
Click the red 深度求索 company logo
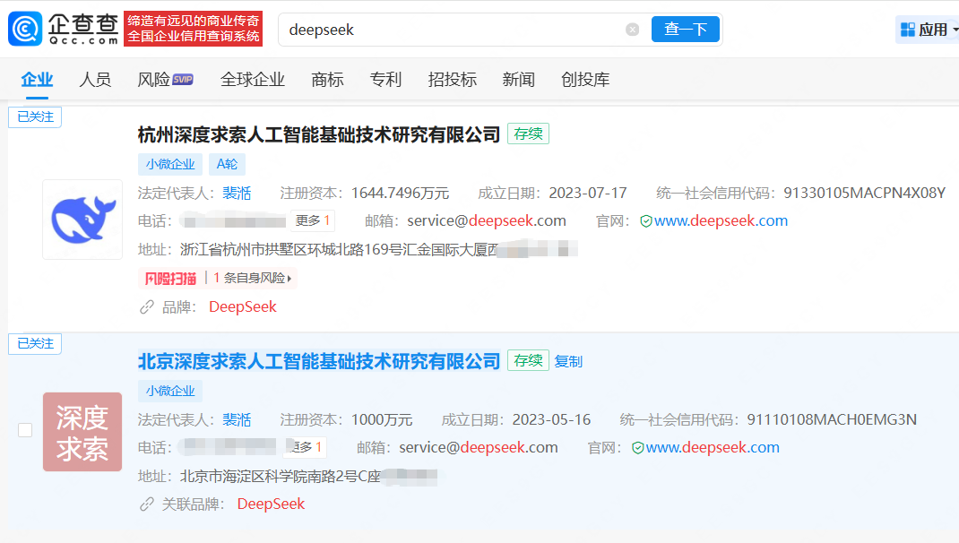(x=82, y=432)
